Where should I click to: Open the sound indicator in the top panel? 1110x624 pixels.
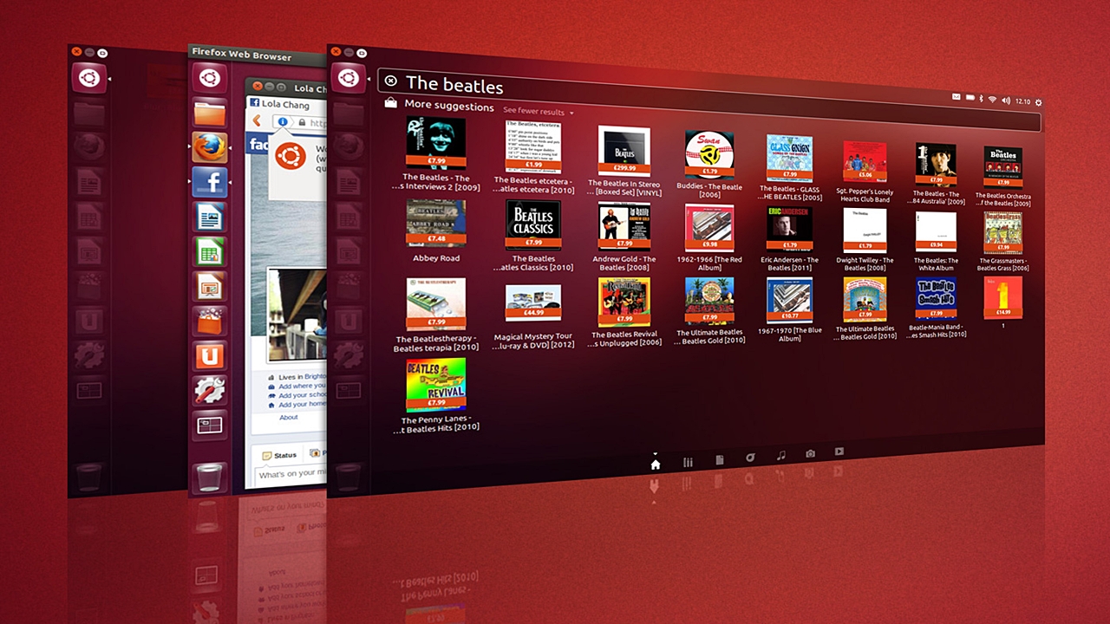1006,101
